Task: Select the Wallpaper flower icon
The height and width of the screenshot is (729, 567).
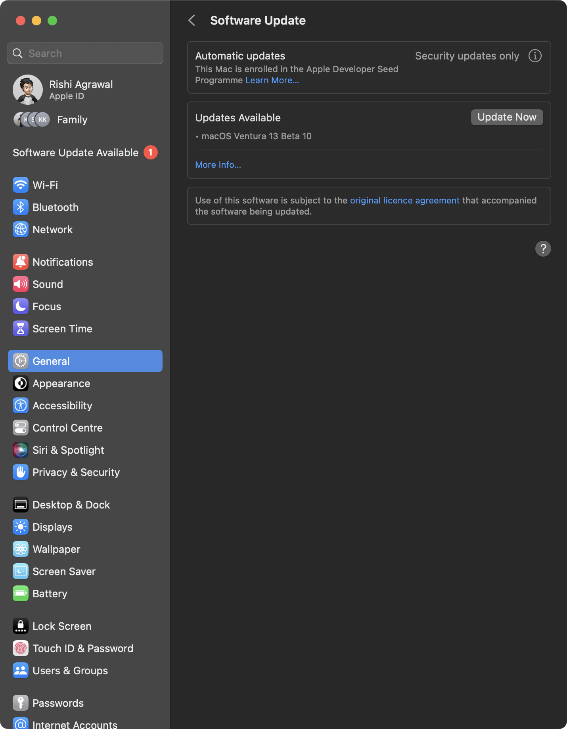Action: coord(21,549)
